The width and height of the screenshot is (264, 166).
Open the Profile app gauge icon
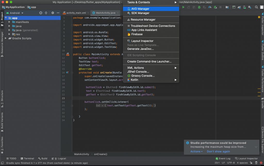(x=210, y=7)
